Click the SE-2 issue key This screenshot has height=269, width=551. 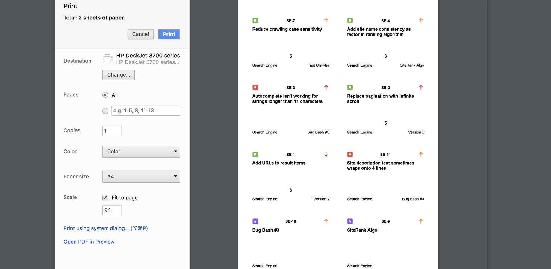click(385, 88)
